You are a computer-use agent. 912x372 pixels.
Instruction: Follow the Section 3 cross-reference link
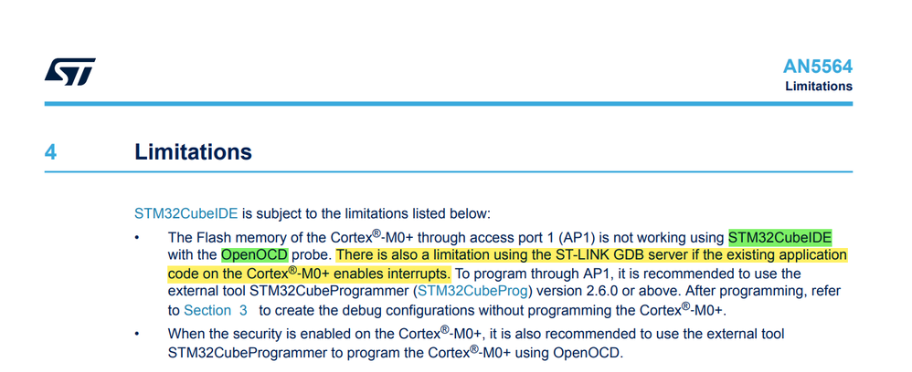216,311
